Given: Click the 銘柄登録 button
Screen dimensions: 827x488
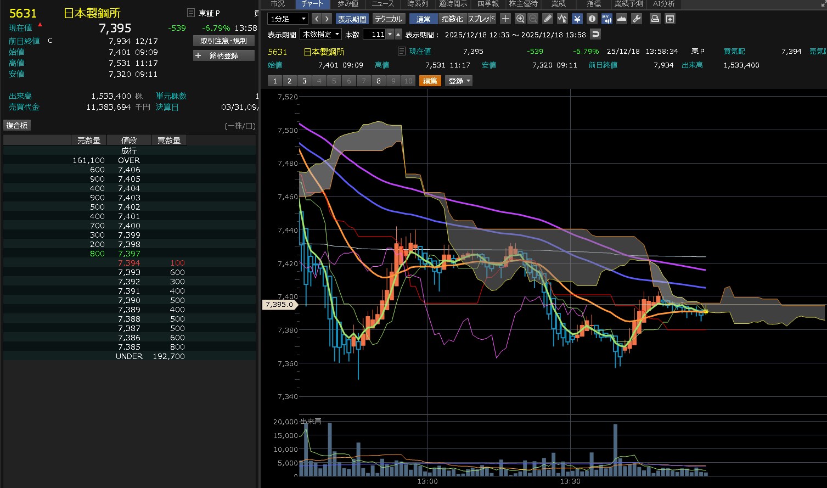Looking at the screenshot, I should tap(224, 55).
